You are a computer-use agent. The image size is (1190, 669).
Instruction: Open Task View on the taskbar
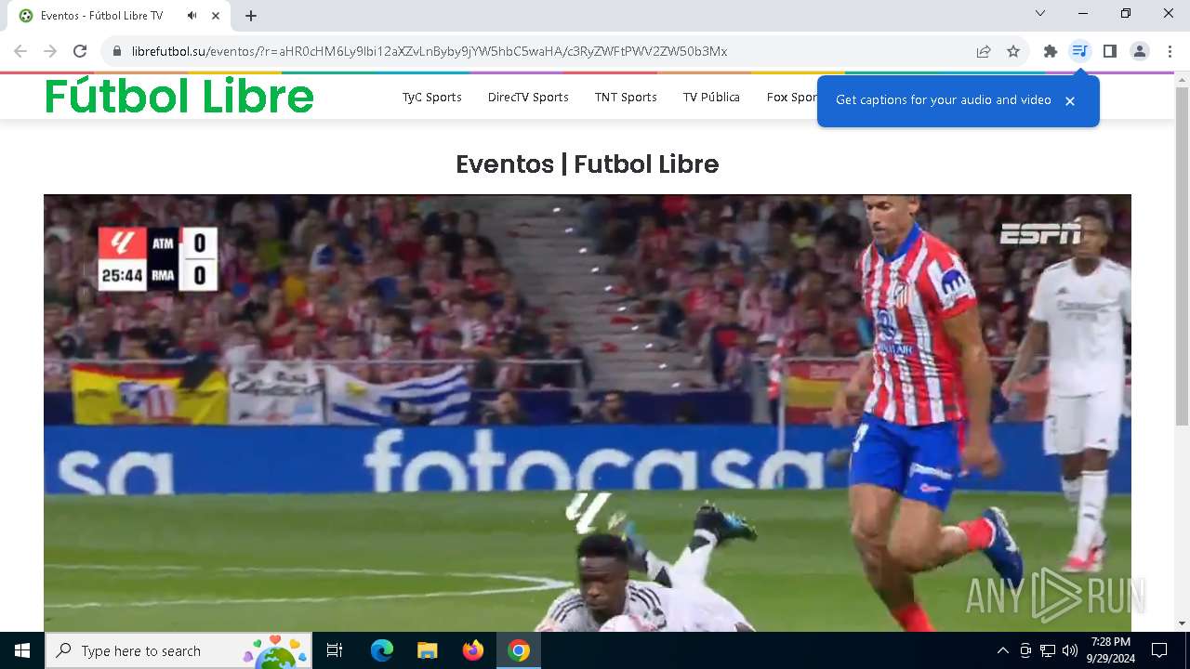pyautogui.click(x=335, y=650)
